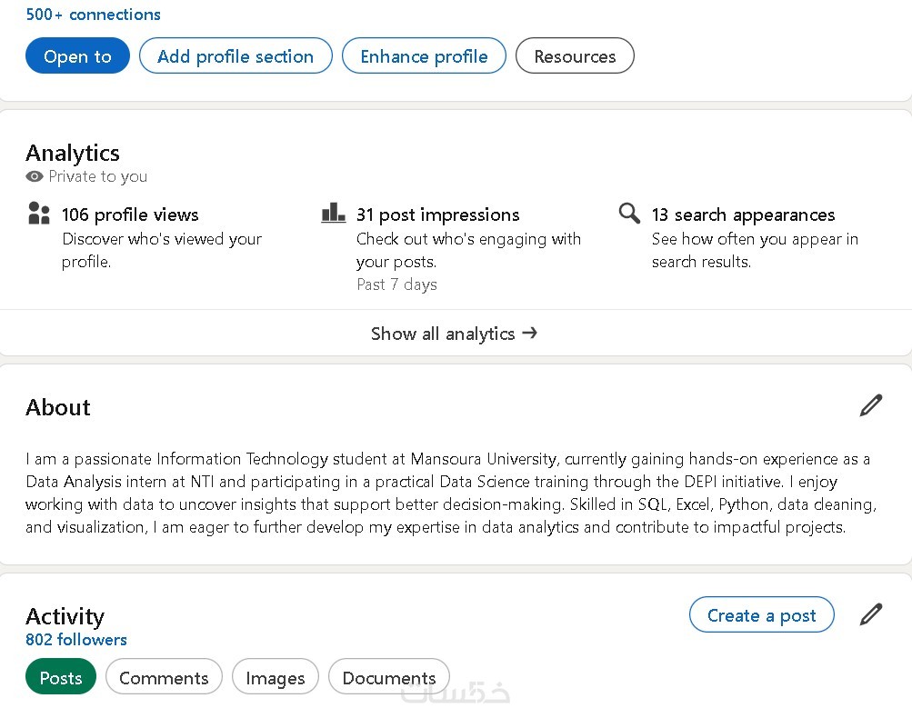912x718 pixels.
Task: Edit the About section with pencil icon
Action: [x=870, y=405]
